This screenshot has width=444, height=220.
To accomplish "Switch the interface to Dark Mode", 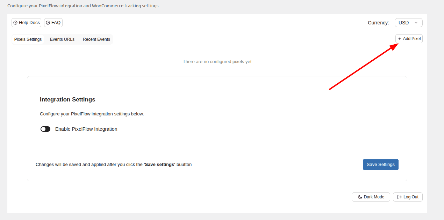I will [371, 197].
